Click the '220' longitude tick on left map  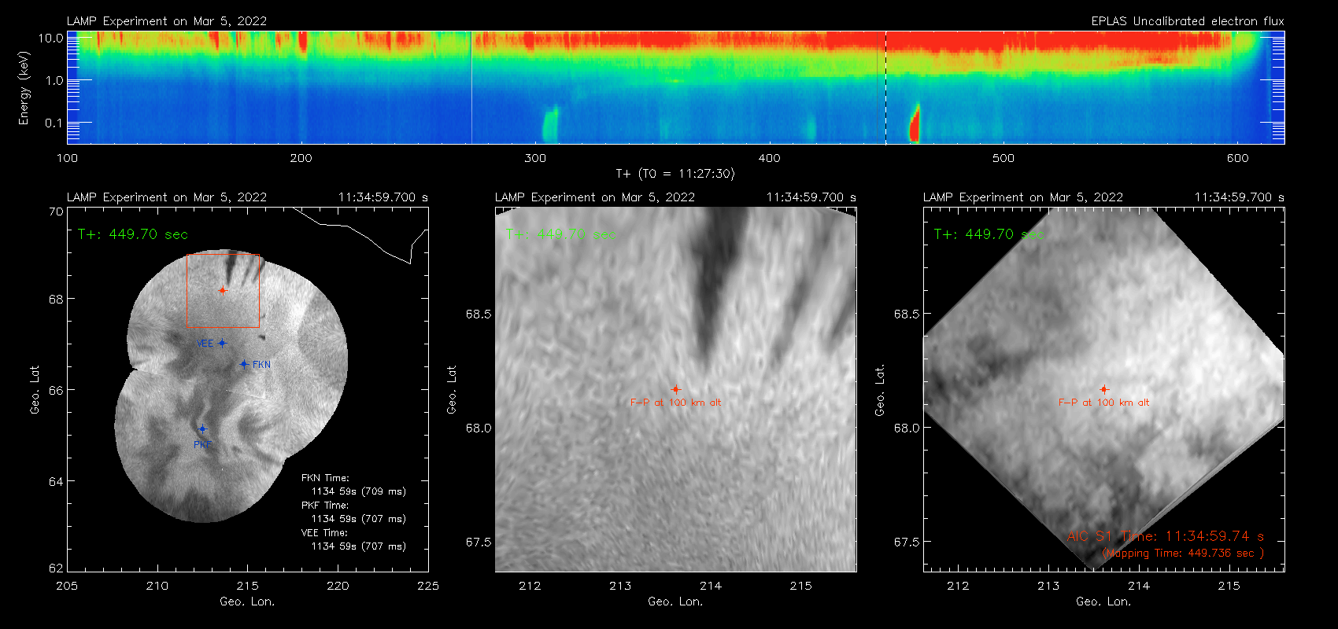point(338,586)
